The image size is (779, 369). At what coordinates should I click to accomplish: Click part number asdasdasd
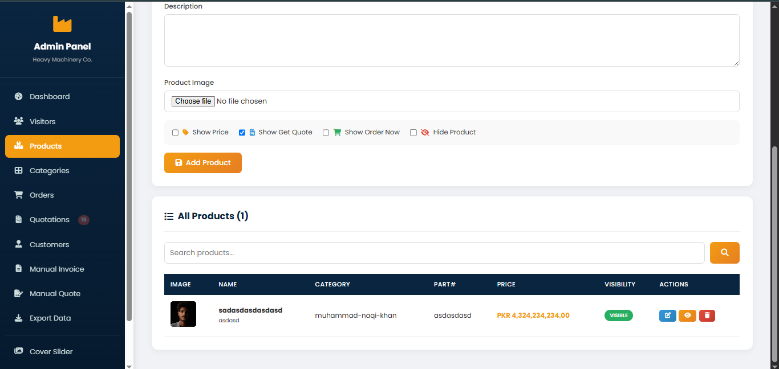click(453, 315)
